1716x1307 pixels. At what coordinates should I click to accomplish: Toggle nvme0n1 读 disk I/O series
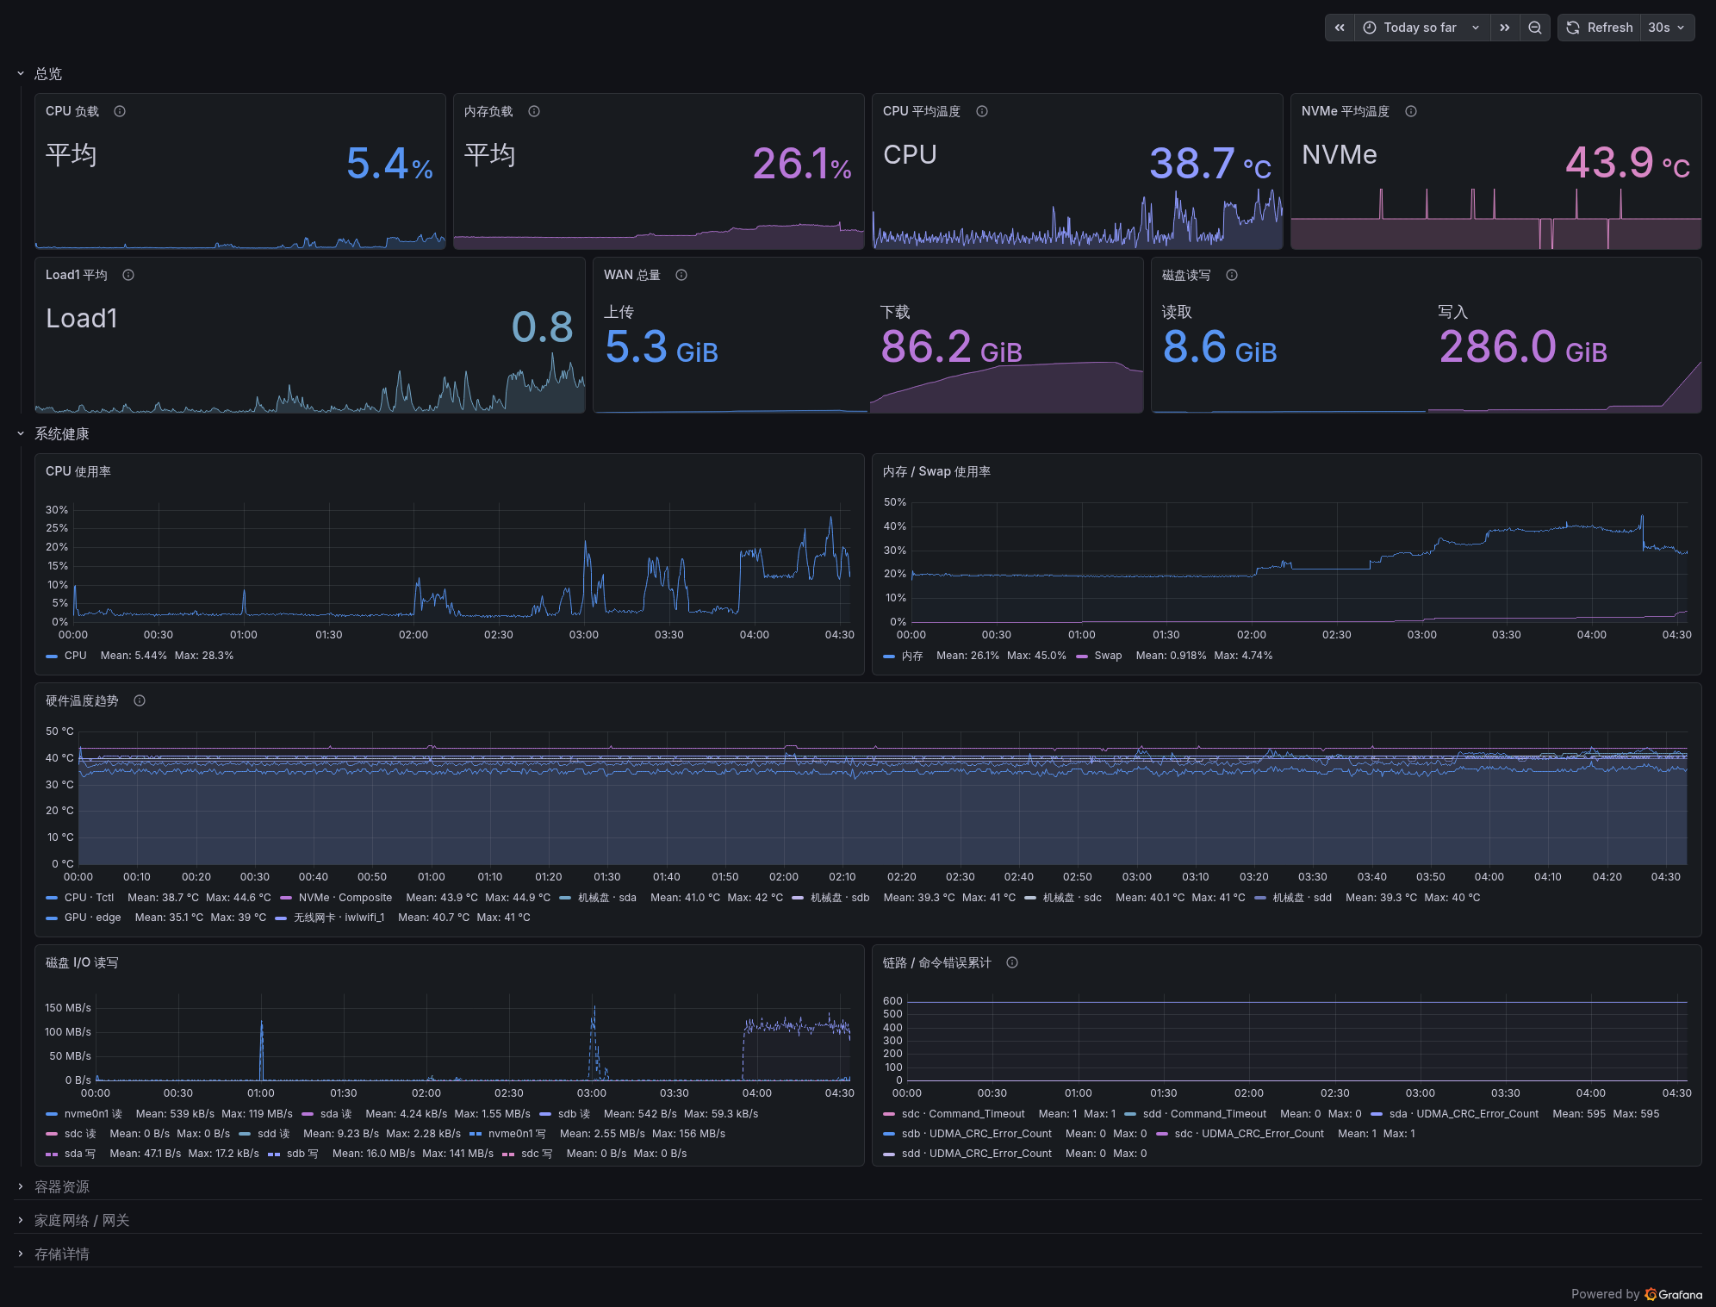[x=93, y=1114]
